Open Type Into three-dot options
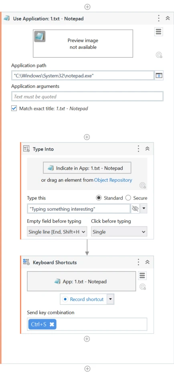 point(138,149)
